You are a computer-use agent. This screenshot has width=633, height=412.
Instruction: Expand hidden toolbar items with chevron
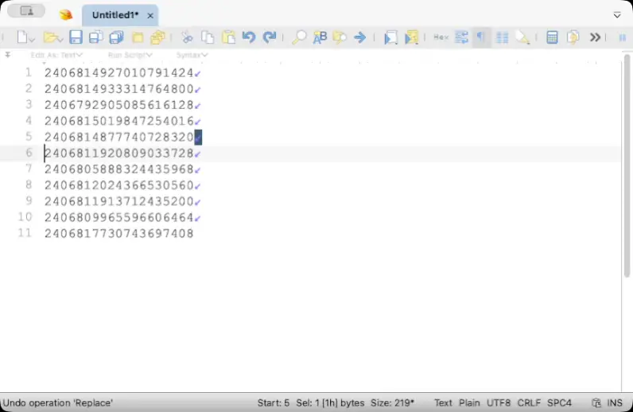tap(595, 37)
